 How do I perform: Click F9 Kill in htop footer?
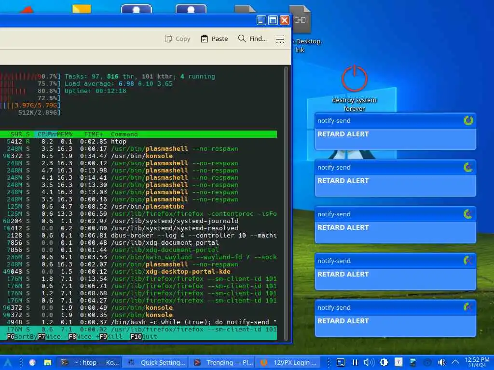111,337
